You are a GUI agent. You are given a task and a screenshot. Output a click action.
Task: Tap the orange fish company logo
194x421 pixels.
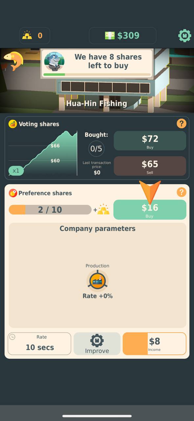pyautogui.click(x=13, y=61)
